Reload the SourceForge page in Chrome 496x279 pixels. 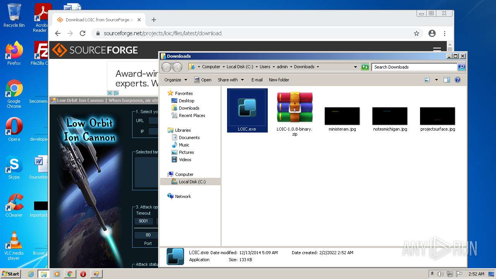tap(83, 33)
